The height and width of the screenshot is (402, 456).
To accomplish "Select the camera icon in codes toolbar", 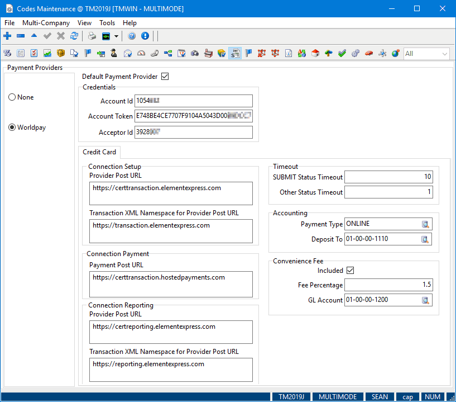I will click(194, 54).
